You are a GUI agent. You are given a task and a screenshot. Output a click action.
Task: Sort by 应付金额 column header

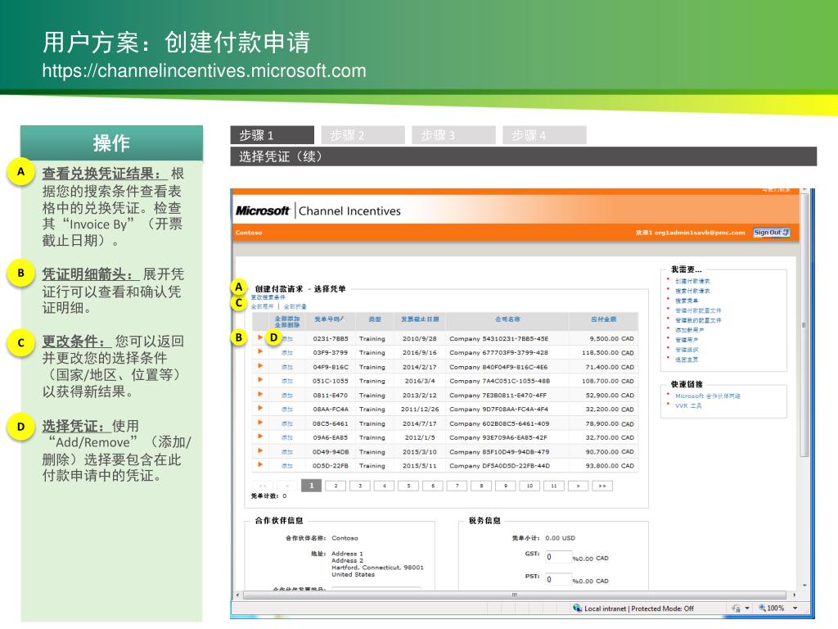tap(603, 319)
